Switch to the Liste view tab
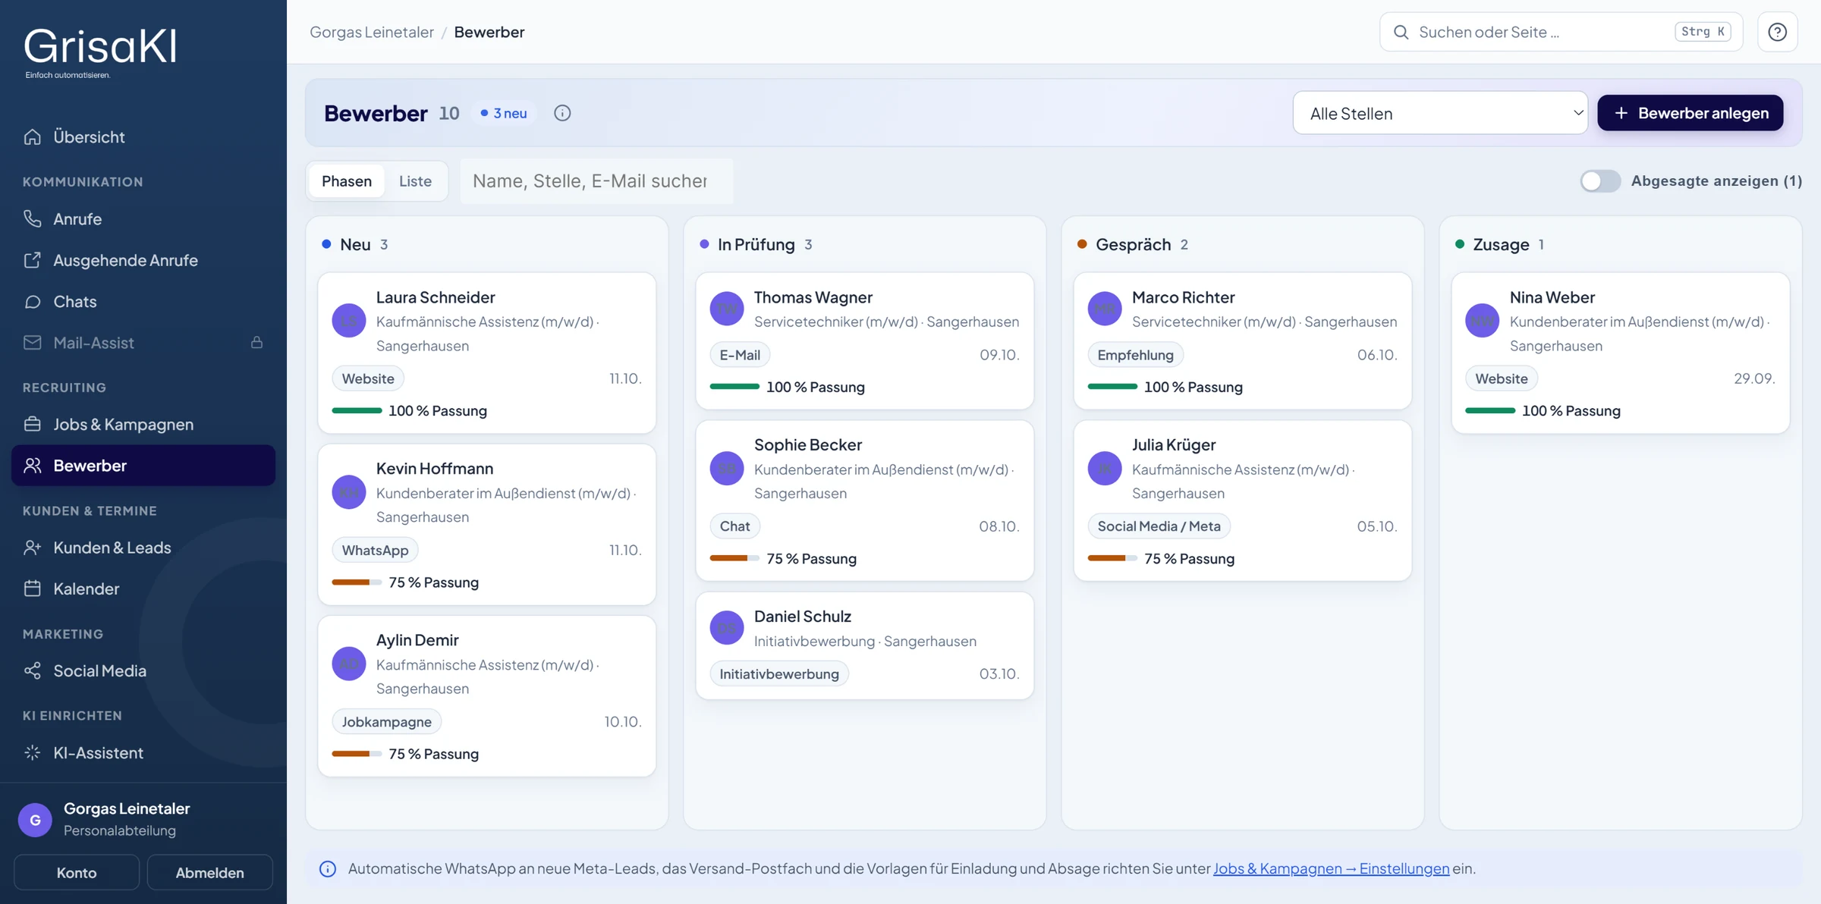Image resolution: width=1821 pixels, height=904 pixels. (415, 180)
